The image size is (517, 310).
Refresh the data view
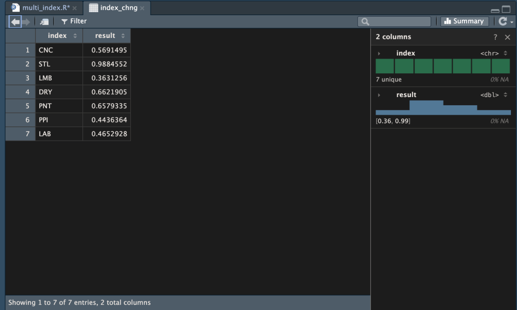[x=502, y=21]
